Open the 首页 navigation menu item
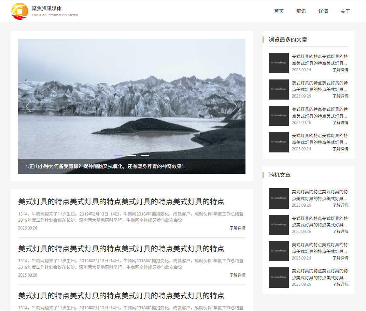The width and height of the screenshot is (366, 311). coord(279,11)
